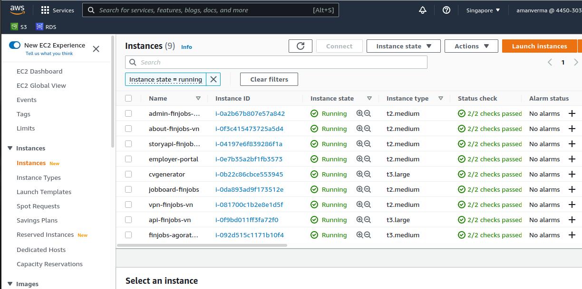Click the horizontal scrollbar under the table

(x=202, y=245)
